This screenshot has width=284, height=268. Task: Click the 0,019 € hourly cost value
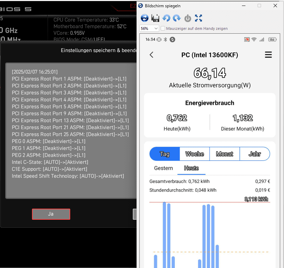[262, 190]
